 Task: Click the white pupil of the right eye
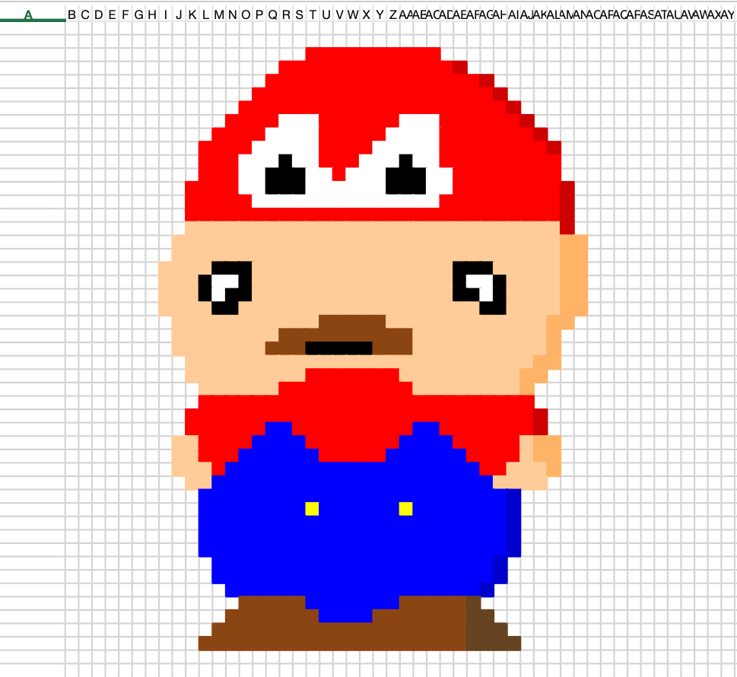tap(480, 288)
